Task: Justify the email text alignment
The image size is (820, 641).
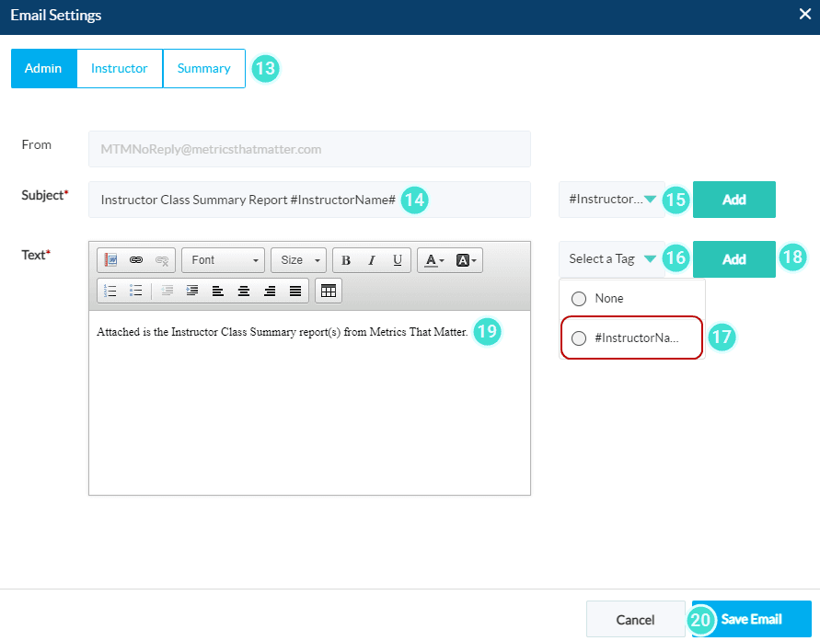Action: 294,290
